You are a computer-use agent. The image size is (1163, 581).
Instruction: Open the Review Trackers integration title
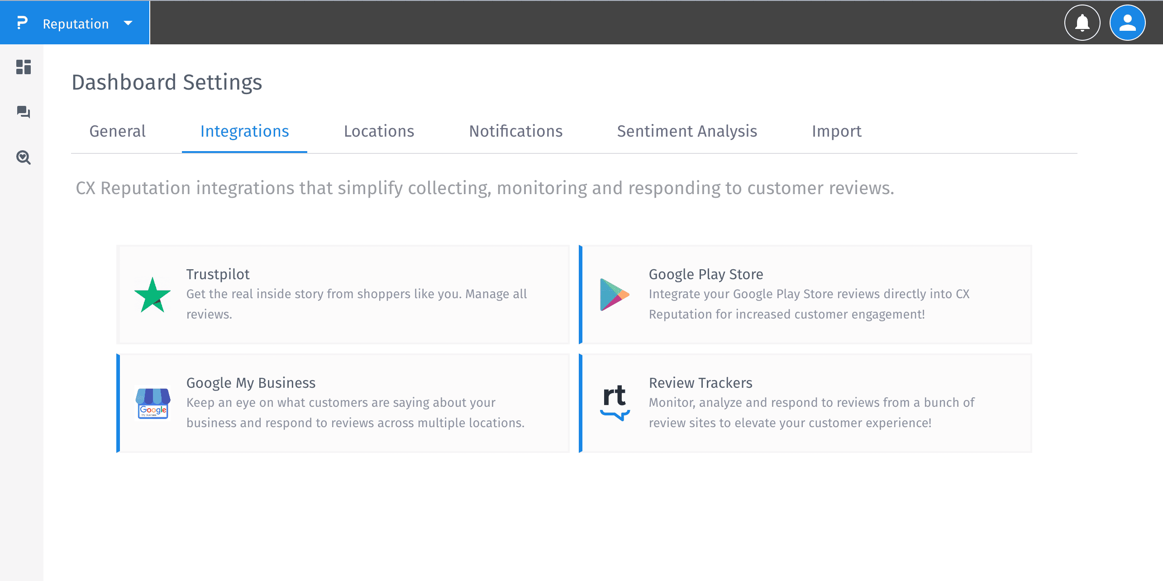(700, 383)
